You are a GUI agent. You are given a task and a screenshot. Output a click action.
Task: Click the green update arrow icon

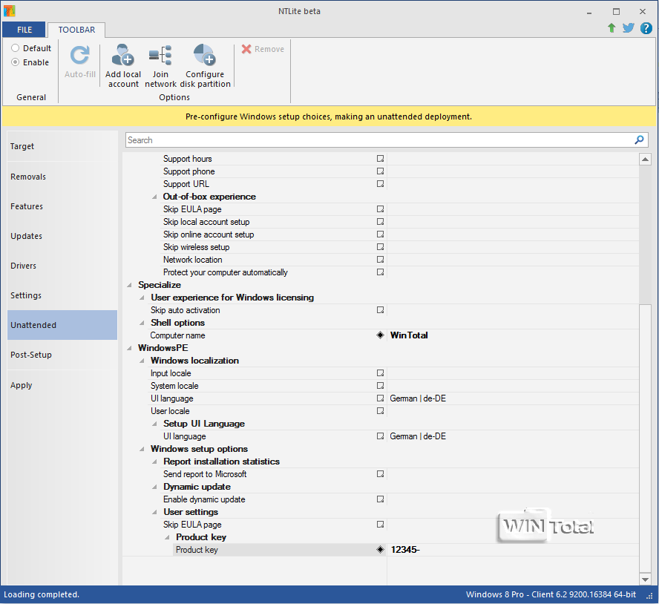tap(612, 28)
